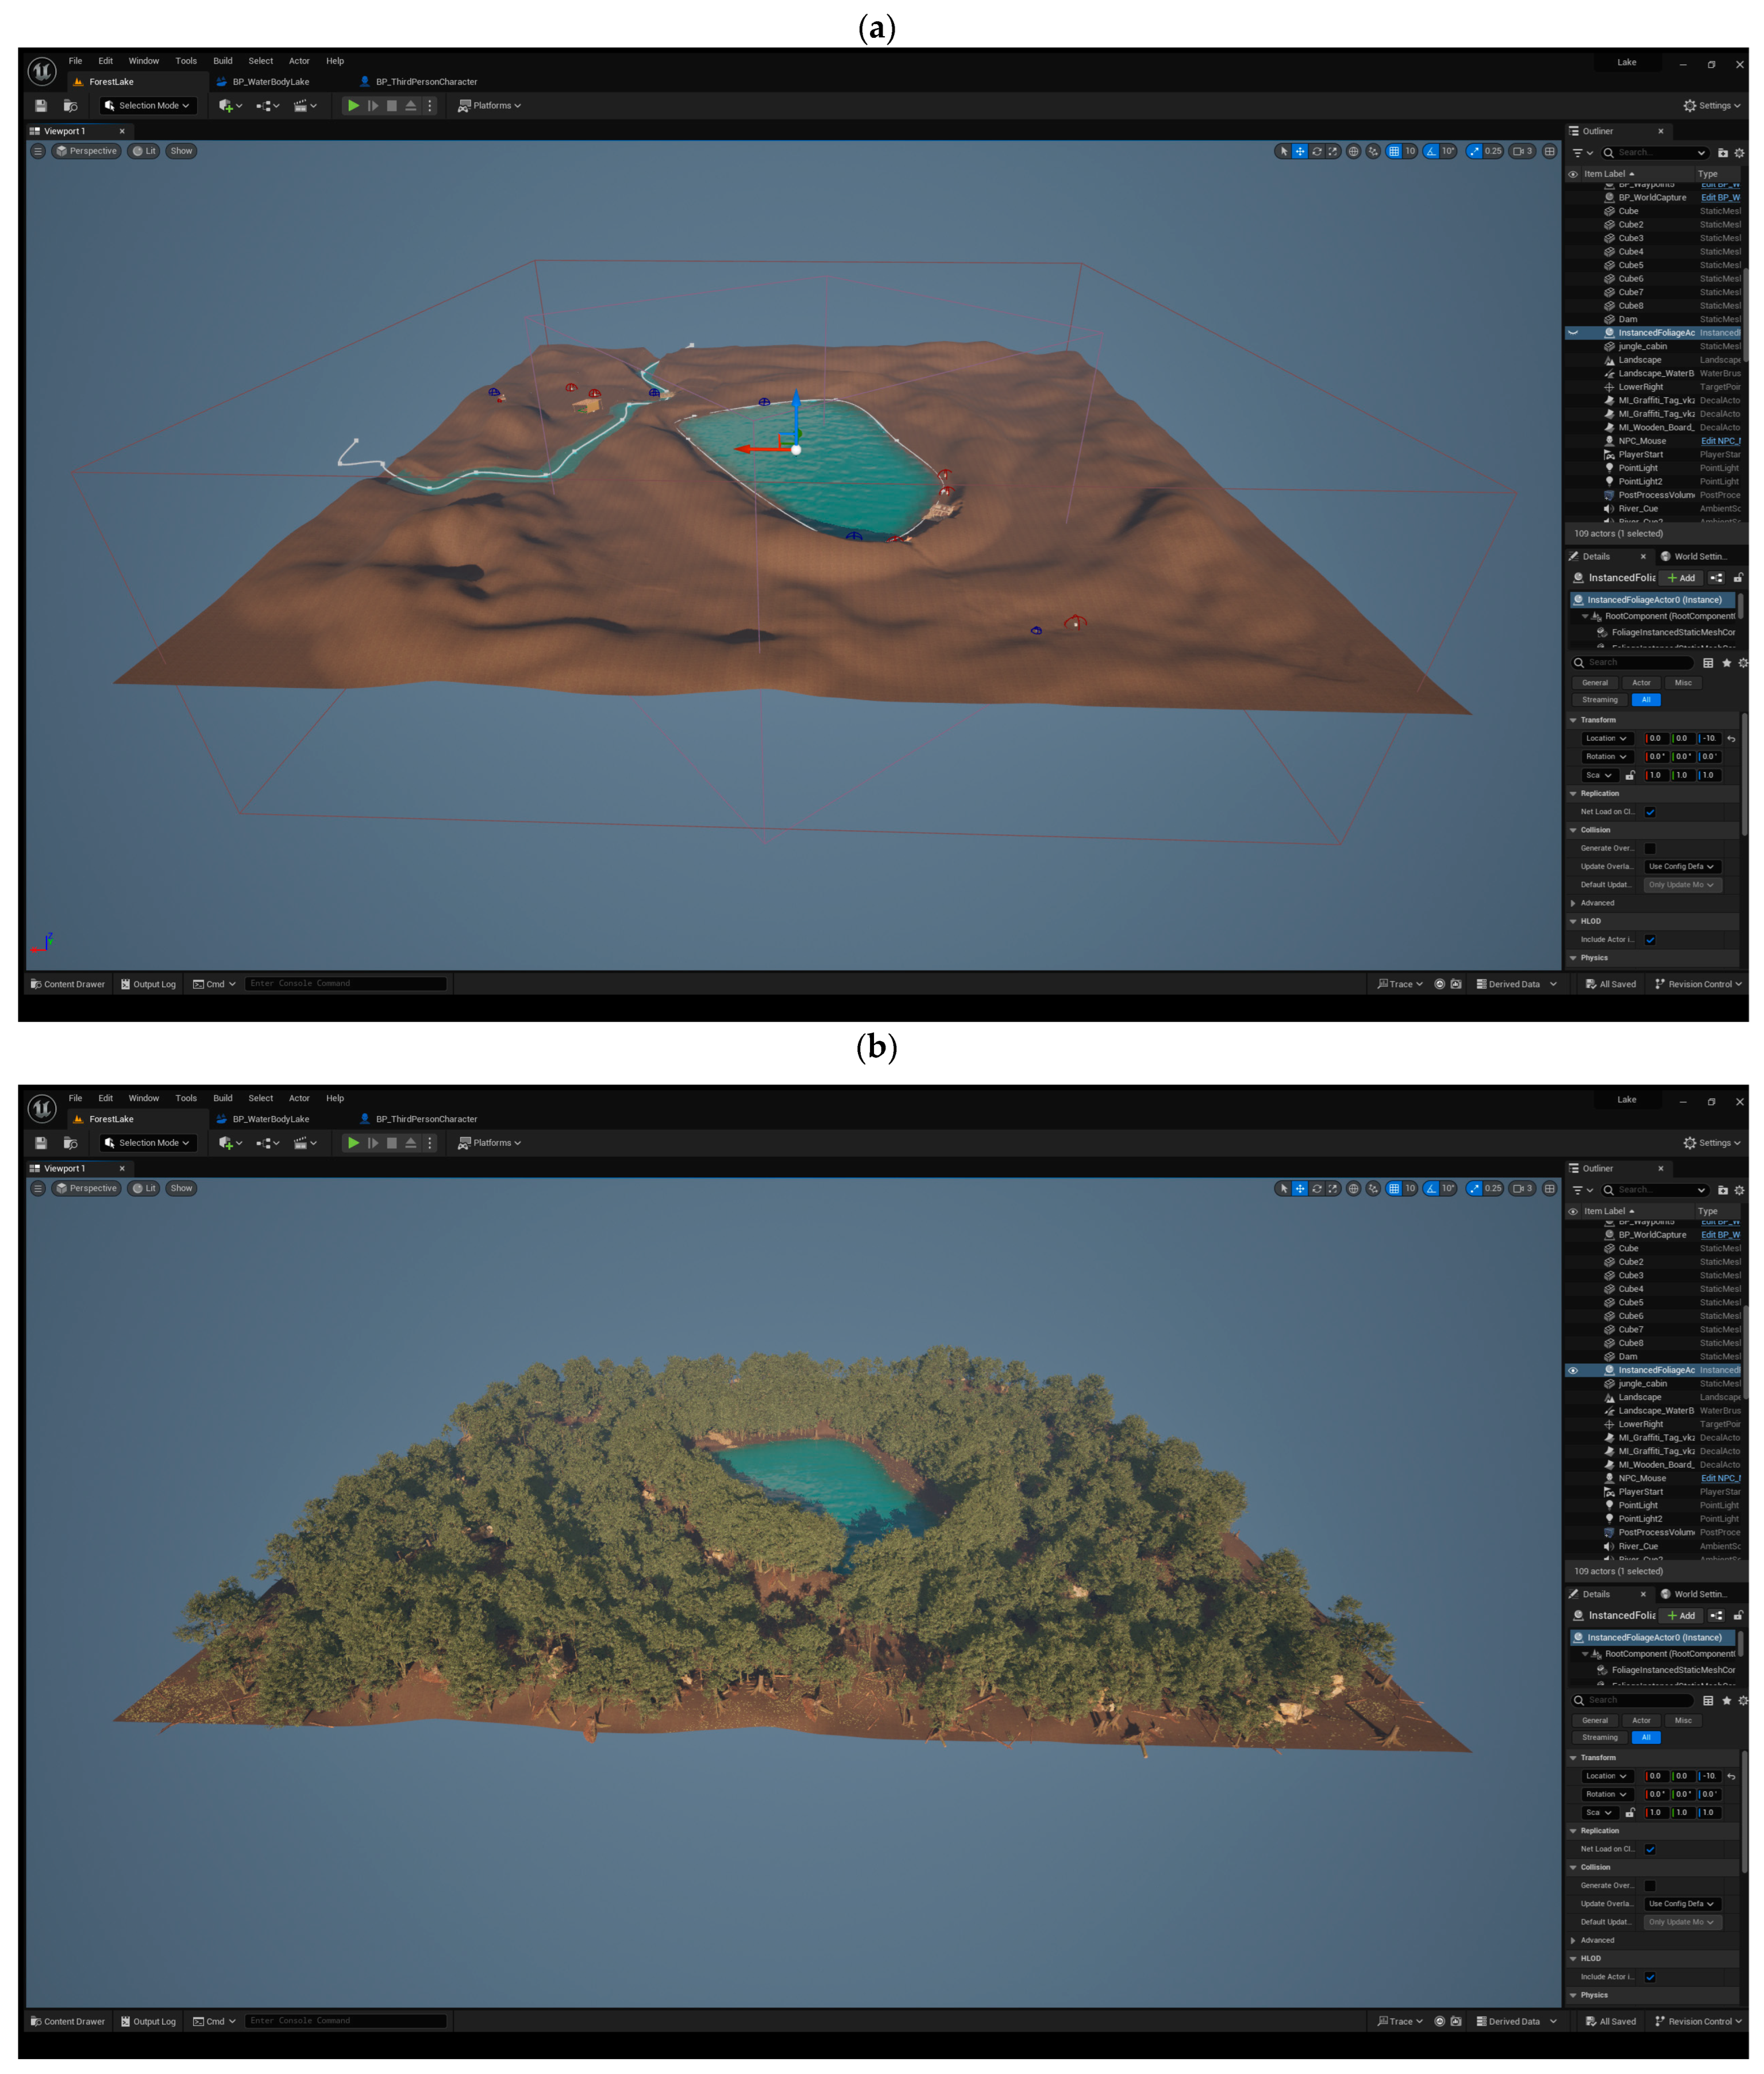Uncheck Net Load on Client in top panel (a)
1764x2074 pixels.
(1650, 812)
